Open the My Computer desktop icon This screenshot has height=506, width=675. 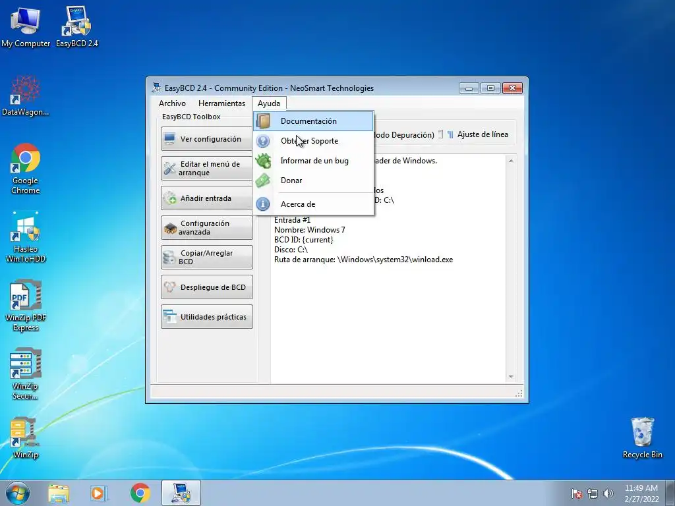coord(26,26)
